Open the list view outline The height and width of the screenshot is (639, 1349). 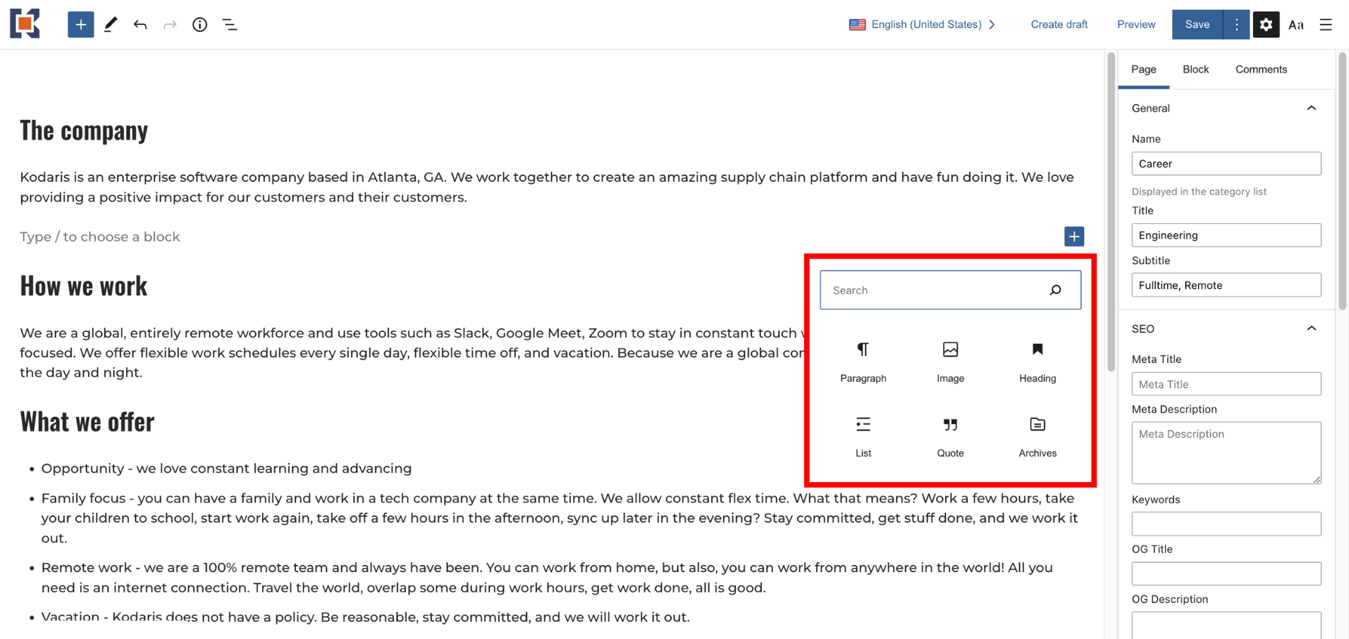point(230,25)
